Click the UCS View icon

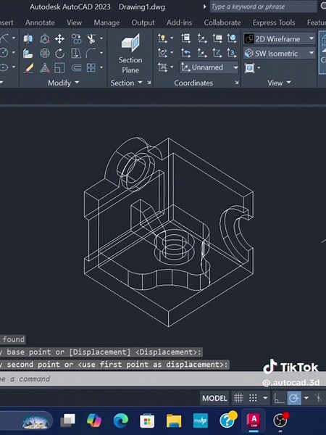(x=217, y=38)
